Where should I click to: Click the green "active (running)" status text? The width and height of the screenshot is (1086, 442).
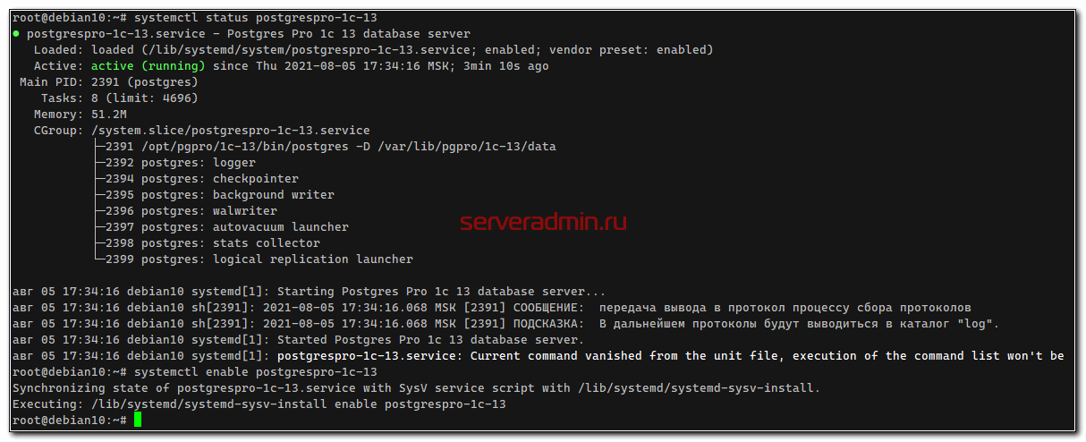click(x=148, y=66)
